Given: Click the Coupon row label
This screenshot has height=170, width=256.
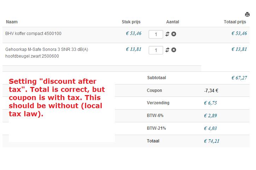Looking at the screenshot, I should click(x=154, y=90).
